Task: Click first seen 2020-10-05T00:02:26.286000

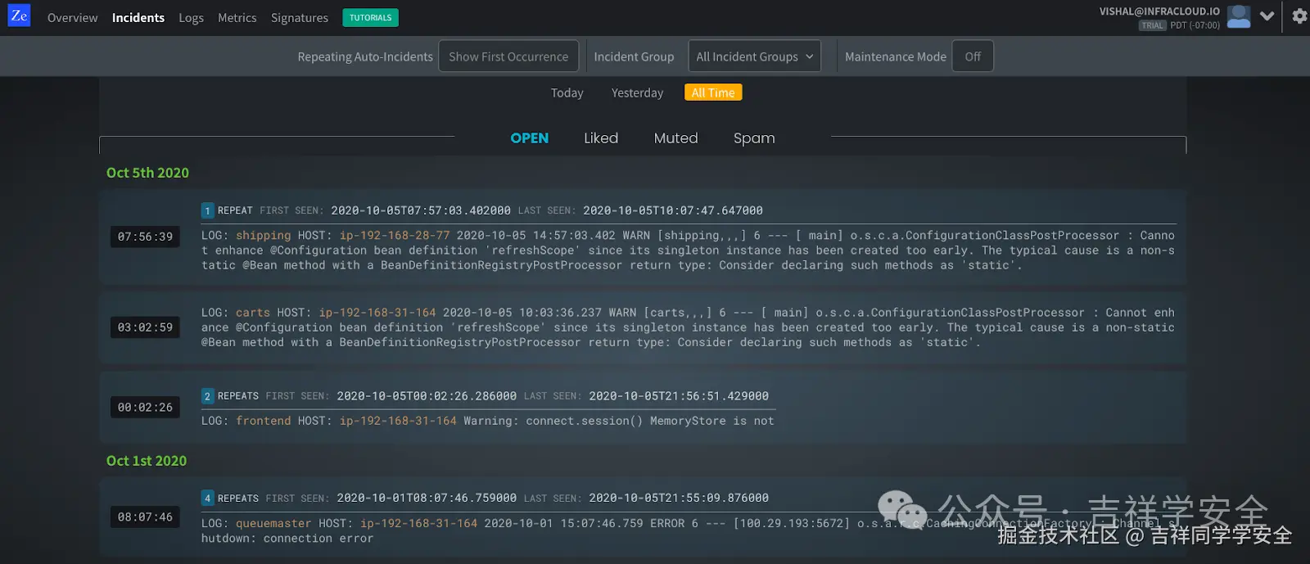Action: pyautogui.click(x=427, y=396)
